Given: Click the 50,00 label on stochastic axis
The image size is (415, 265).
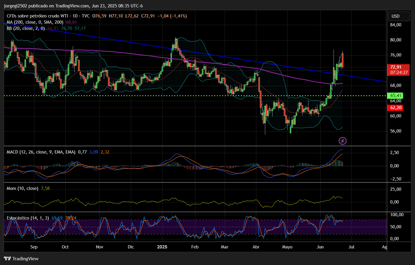Looking at the screenshot, I should coord(396,227).
